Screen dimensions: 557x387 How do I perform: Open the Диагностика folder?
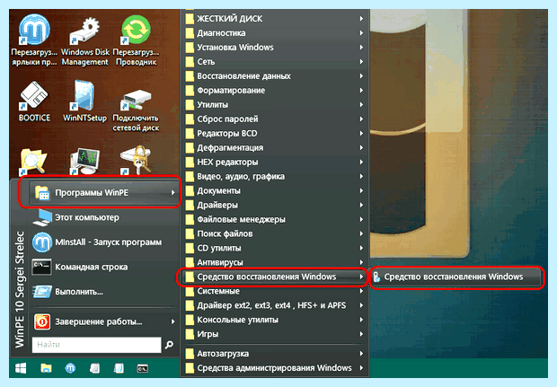click(275, 33)
